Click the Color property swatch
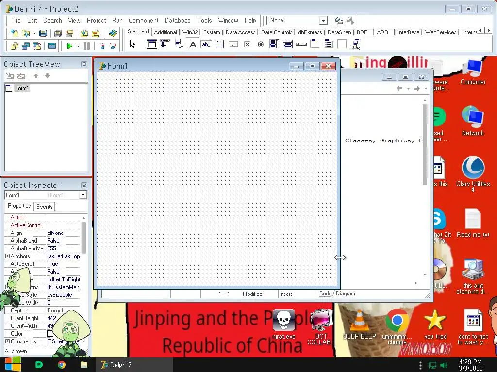Viewport: 497px width, 372px height. click(x=50, y=333)
